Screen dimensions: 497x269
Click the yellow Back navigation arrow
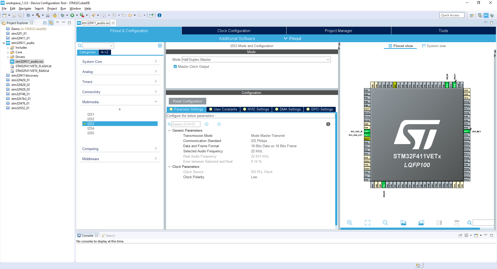[x=130, y=15]
